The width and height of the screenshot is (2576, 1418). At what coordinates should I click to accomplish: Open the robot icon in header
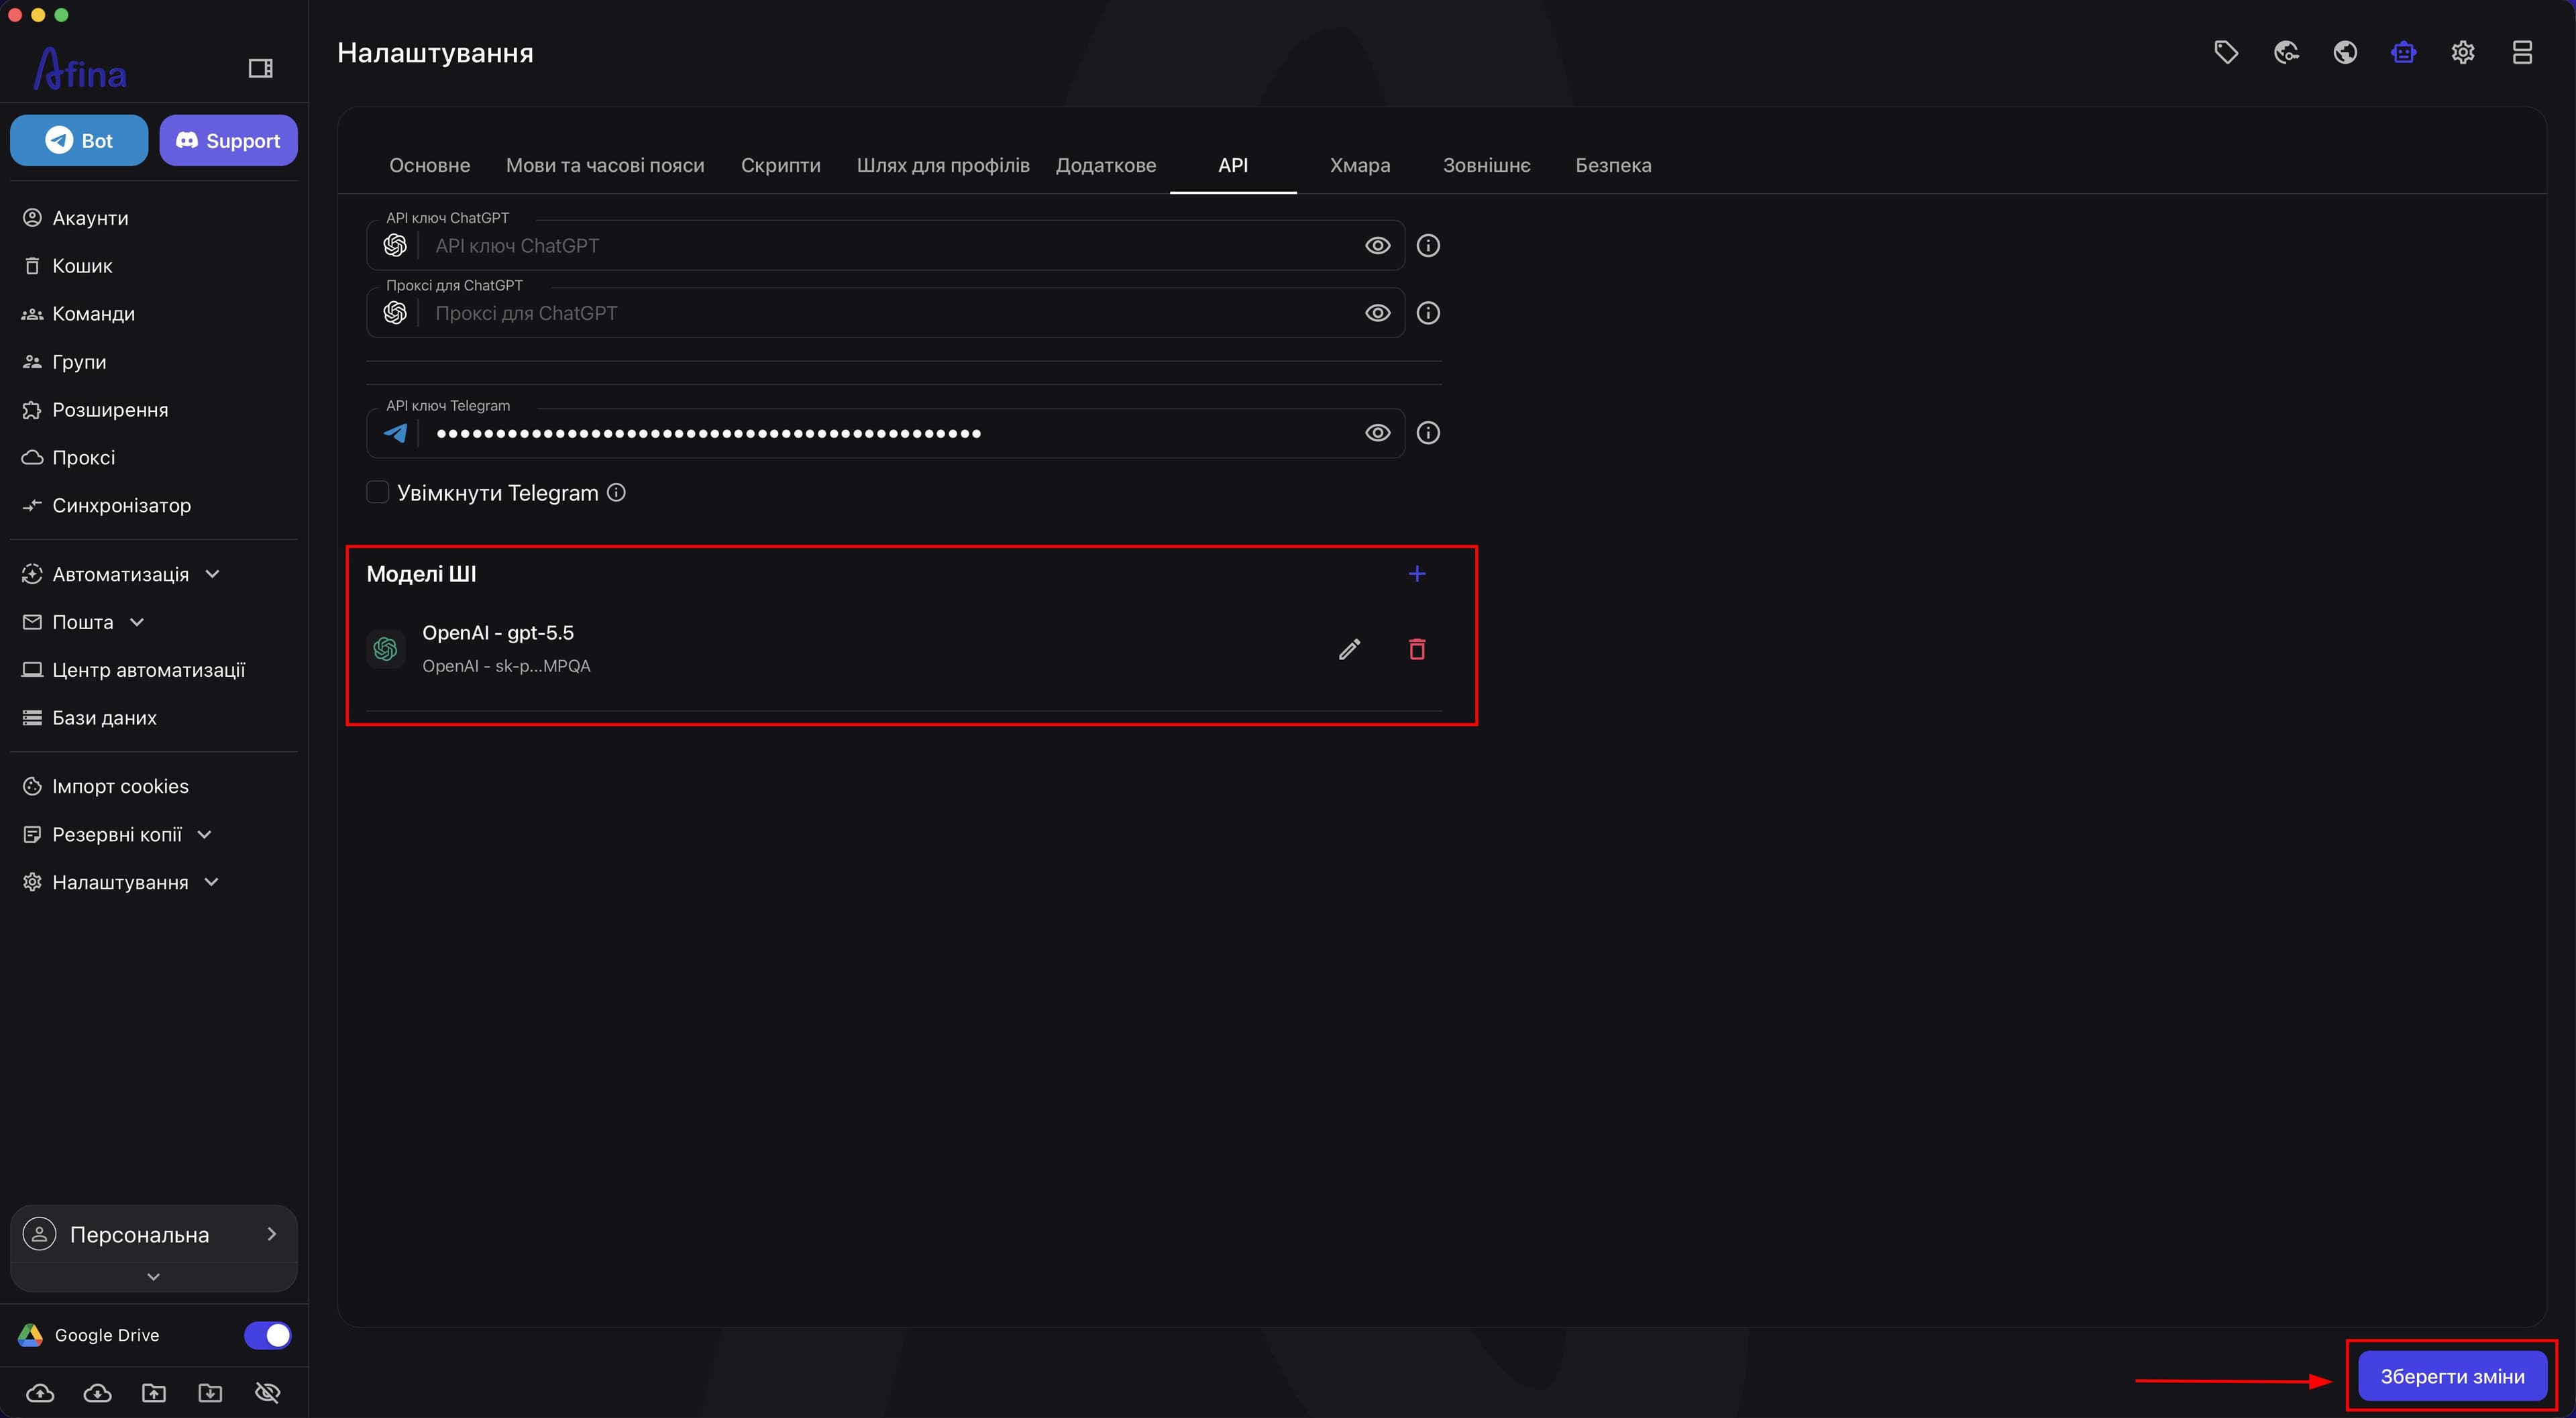[2404, 52]
